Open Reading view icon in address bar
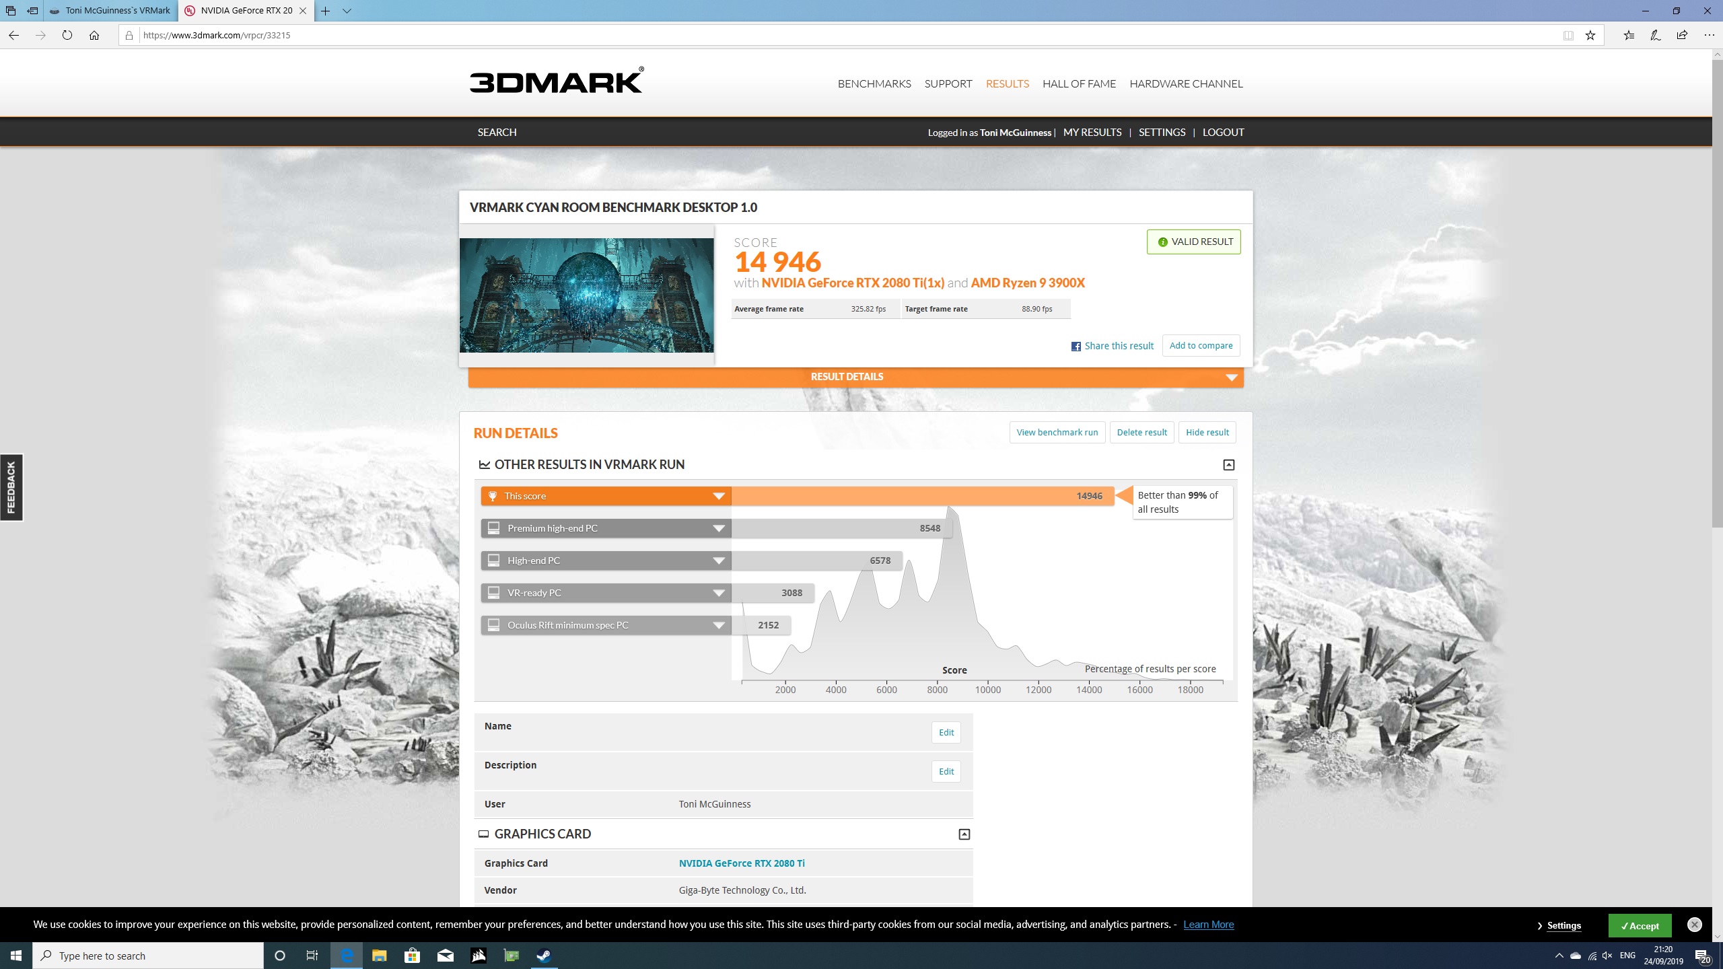Image resolution: width=1723 pixels, height=969 pixels. pyautogui.click(x=1568, y=35)
